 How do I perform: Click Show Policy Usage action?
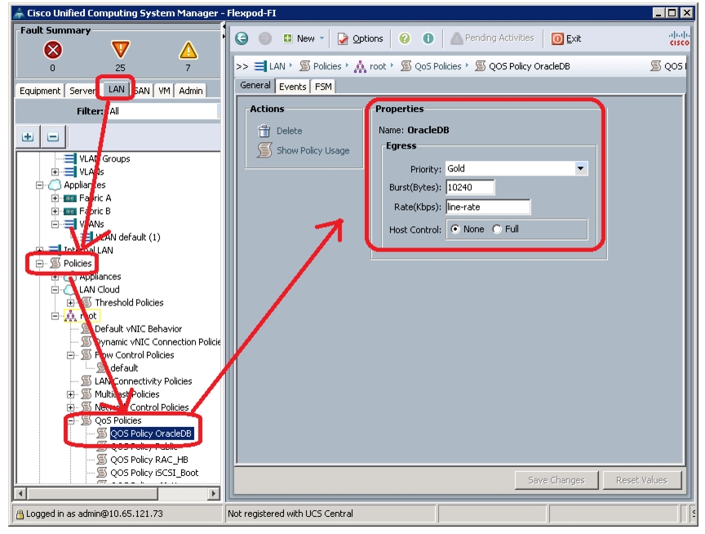tap(304, 150)
